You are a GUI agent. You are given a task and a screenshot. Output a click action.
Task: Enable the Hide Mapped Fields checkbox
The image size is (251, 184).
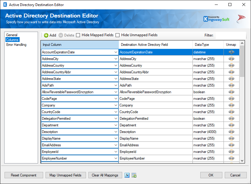click(x=78, y=35)
